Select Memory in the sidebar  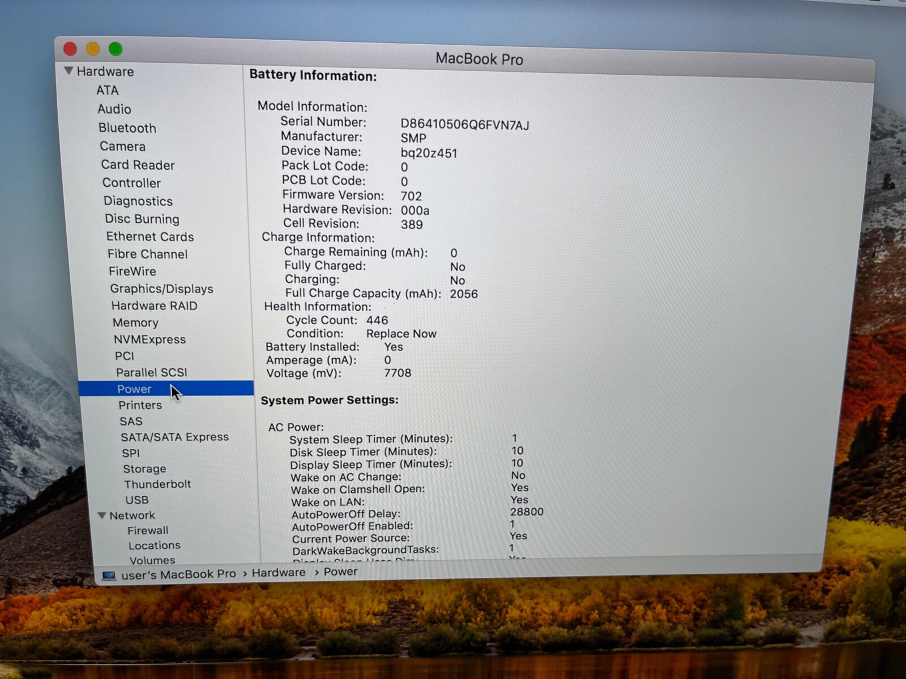(136, 323)
